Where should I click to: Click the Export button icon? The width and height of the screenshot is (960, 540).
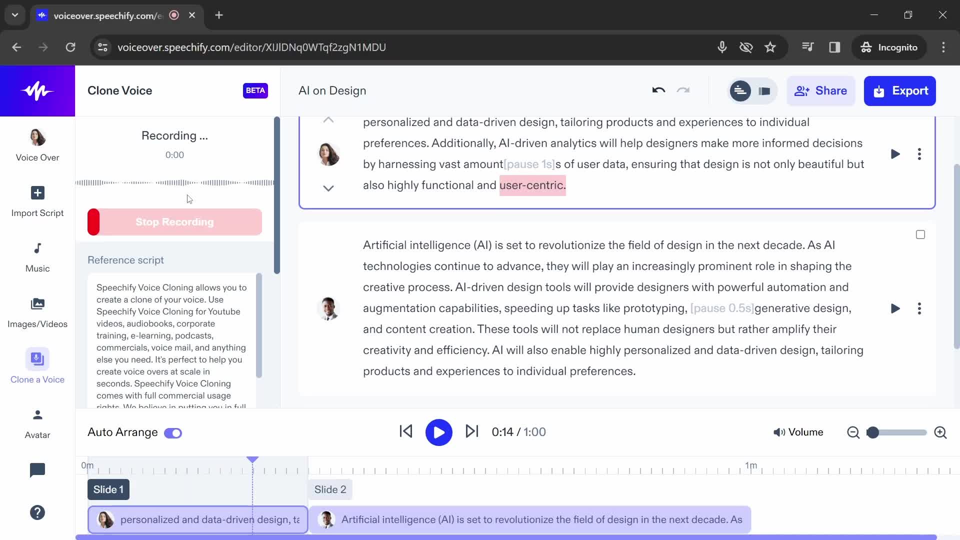coord(880,91)
